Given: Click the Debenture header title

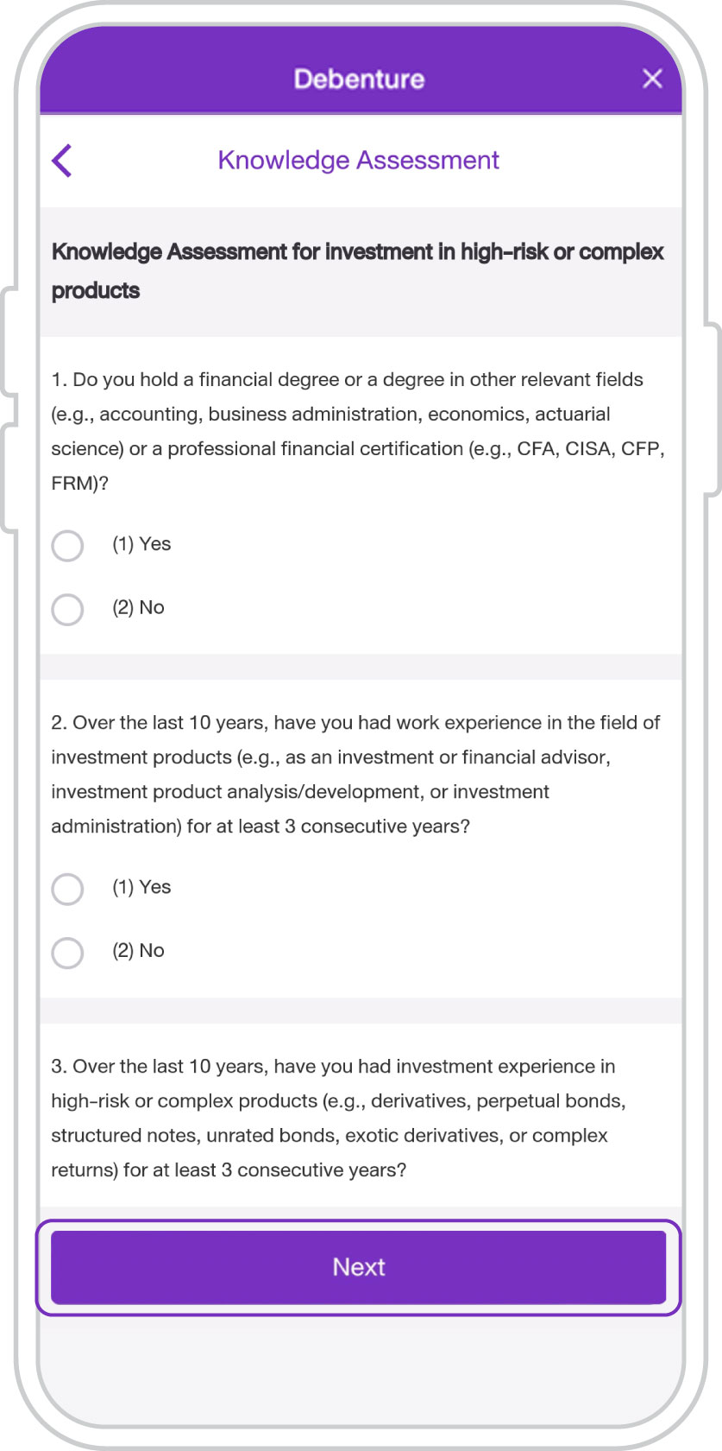Looking at the screenshot, I should tap(359, 79).
